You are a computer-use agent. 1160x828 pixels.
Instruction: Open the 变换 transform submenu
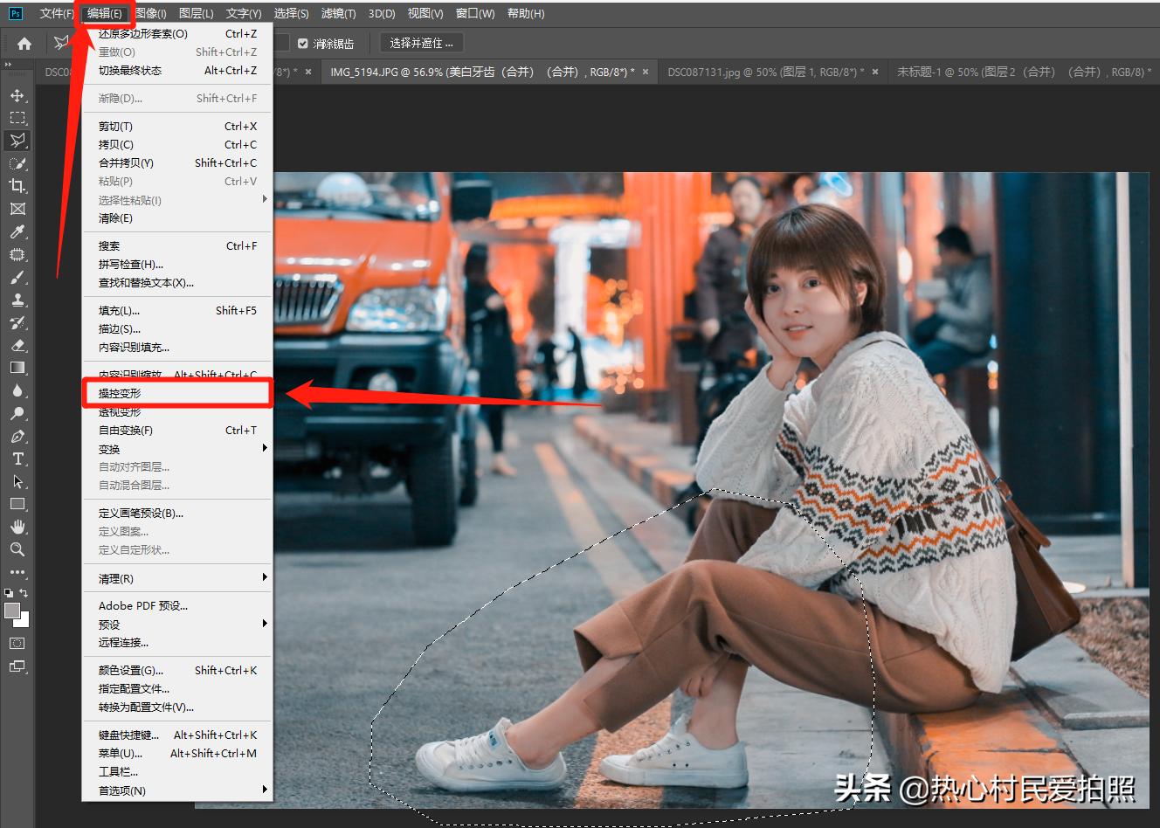point(131,448)
